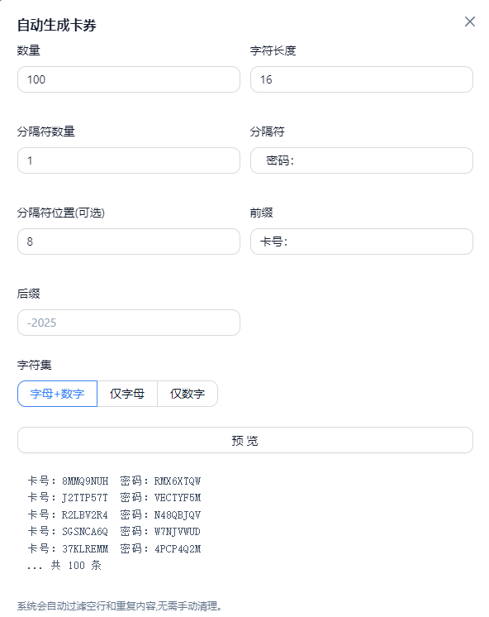The height and width of the screenshot is (617, 489).
Task: Select the 字母+数字 character set option
Action: click(x=57, y=394)
